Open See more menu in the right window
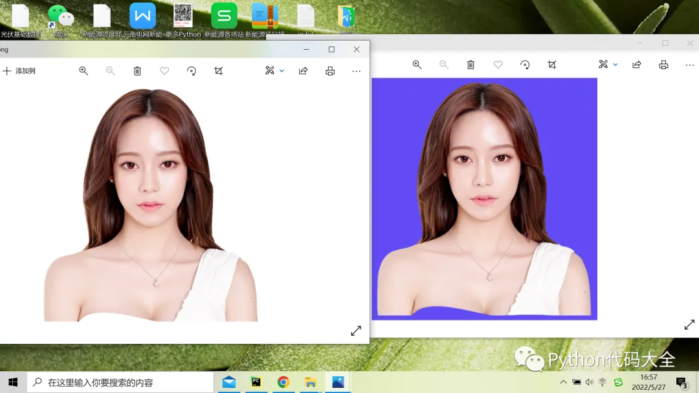 (690, 65)
